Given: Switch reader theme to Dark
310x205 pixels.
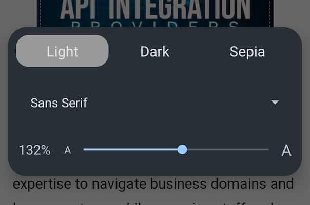Looking at the screenshot, I should point(155,51).
